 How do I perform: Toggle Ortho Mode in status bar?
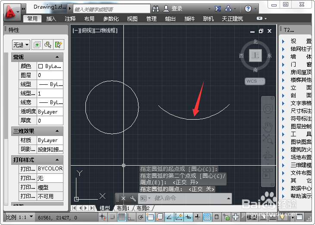tap(131, 217)
